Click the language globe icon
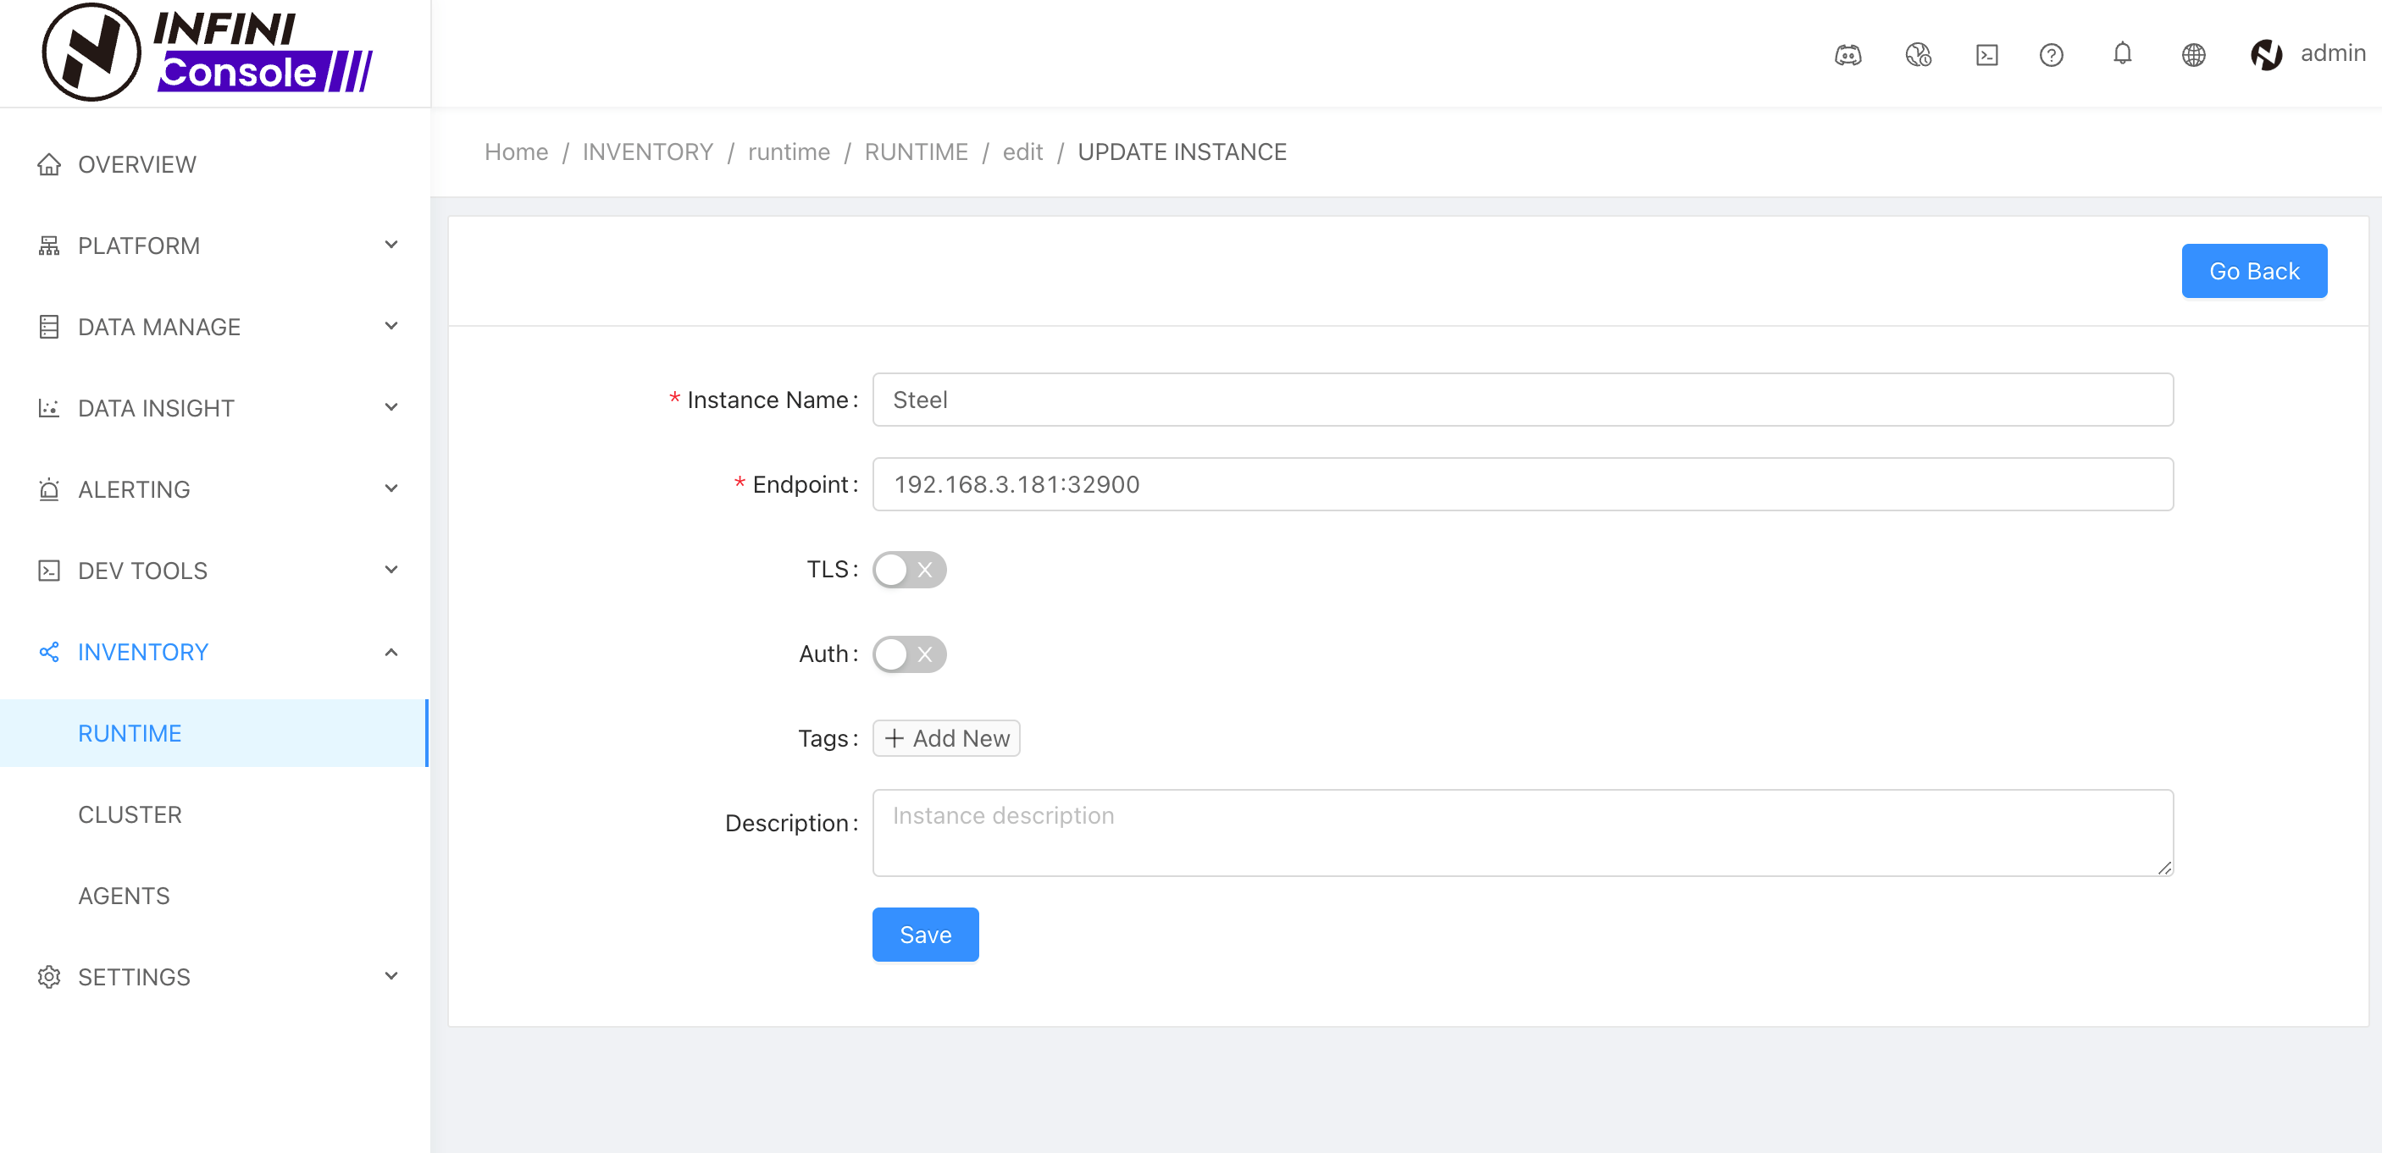 click(2193, 54)
